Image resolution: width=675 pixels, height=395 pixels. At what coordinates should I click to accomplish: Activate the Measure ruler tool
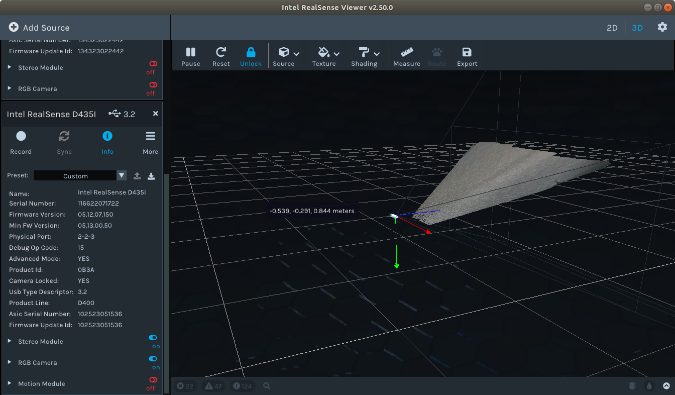[x=407, y=56]
